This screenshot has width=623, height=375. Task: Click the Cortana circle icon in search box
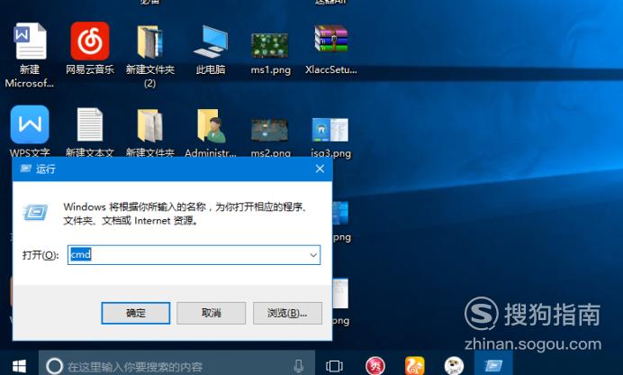(x=54, y=366)
